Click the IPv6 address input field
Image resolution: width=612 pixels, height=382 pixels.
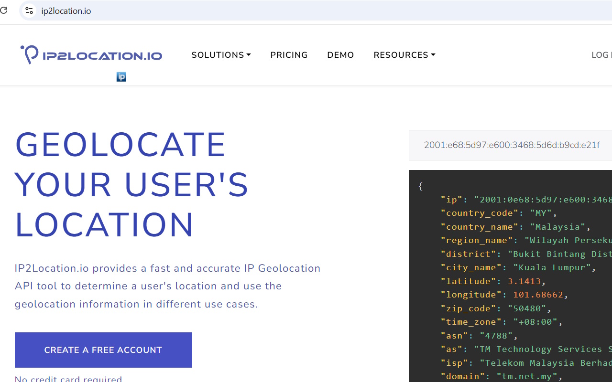(x=512, y=145)
